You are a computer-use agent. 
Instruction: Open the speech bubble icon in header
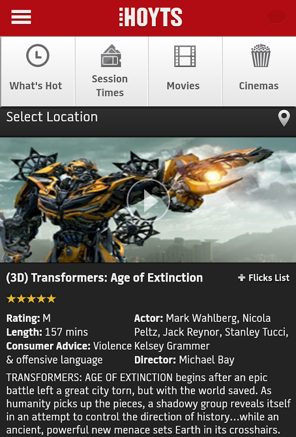[x=277, y=17]
